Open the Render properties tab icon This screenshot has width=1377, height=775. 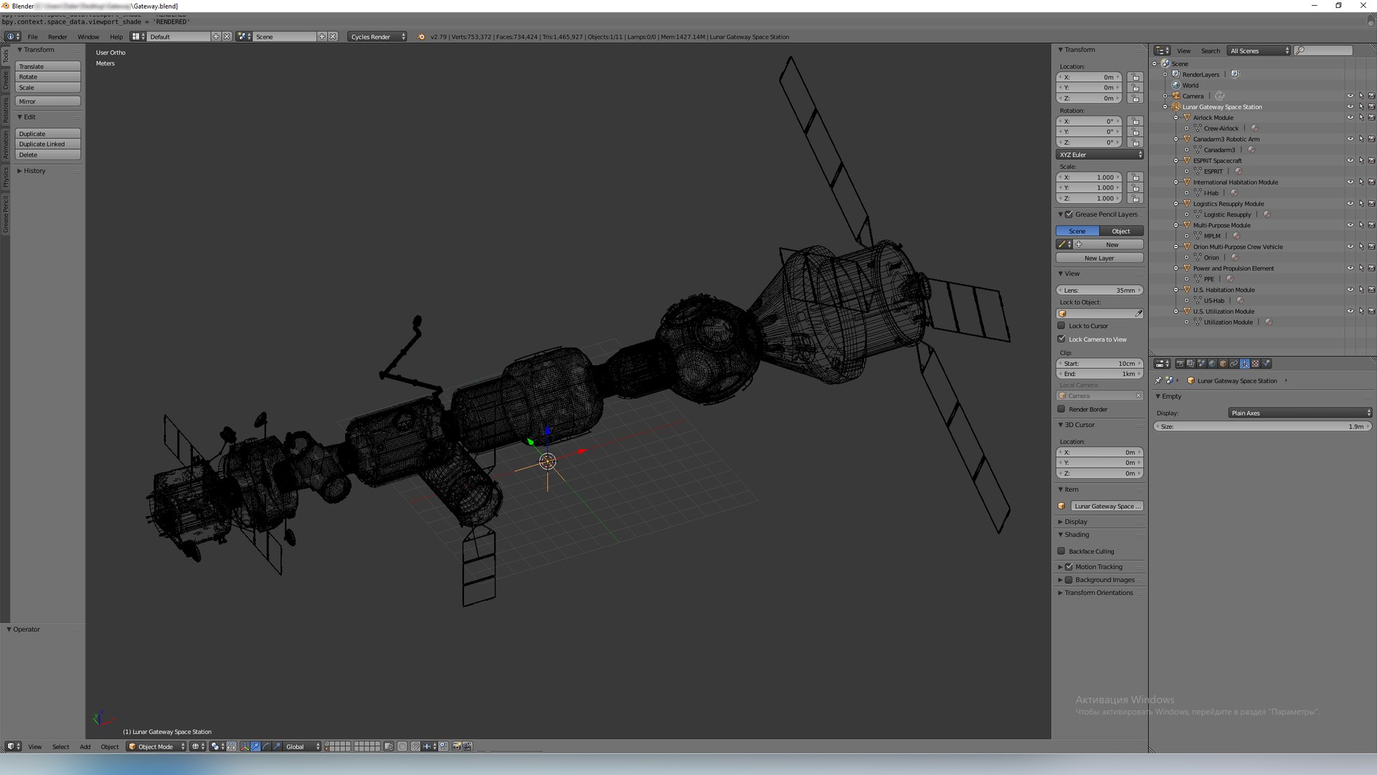(1180, 364)
